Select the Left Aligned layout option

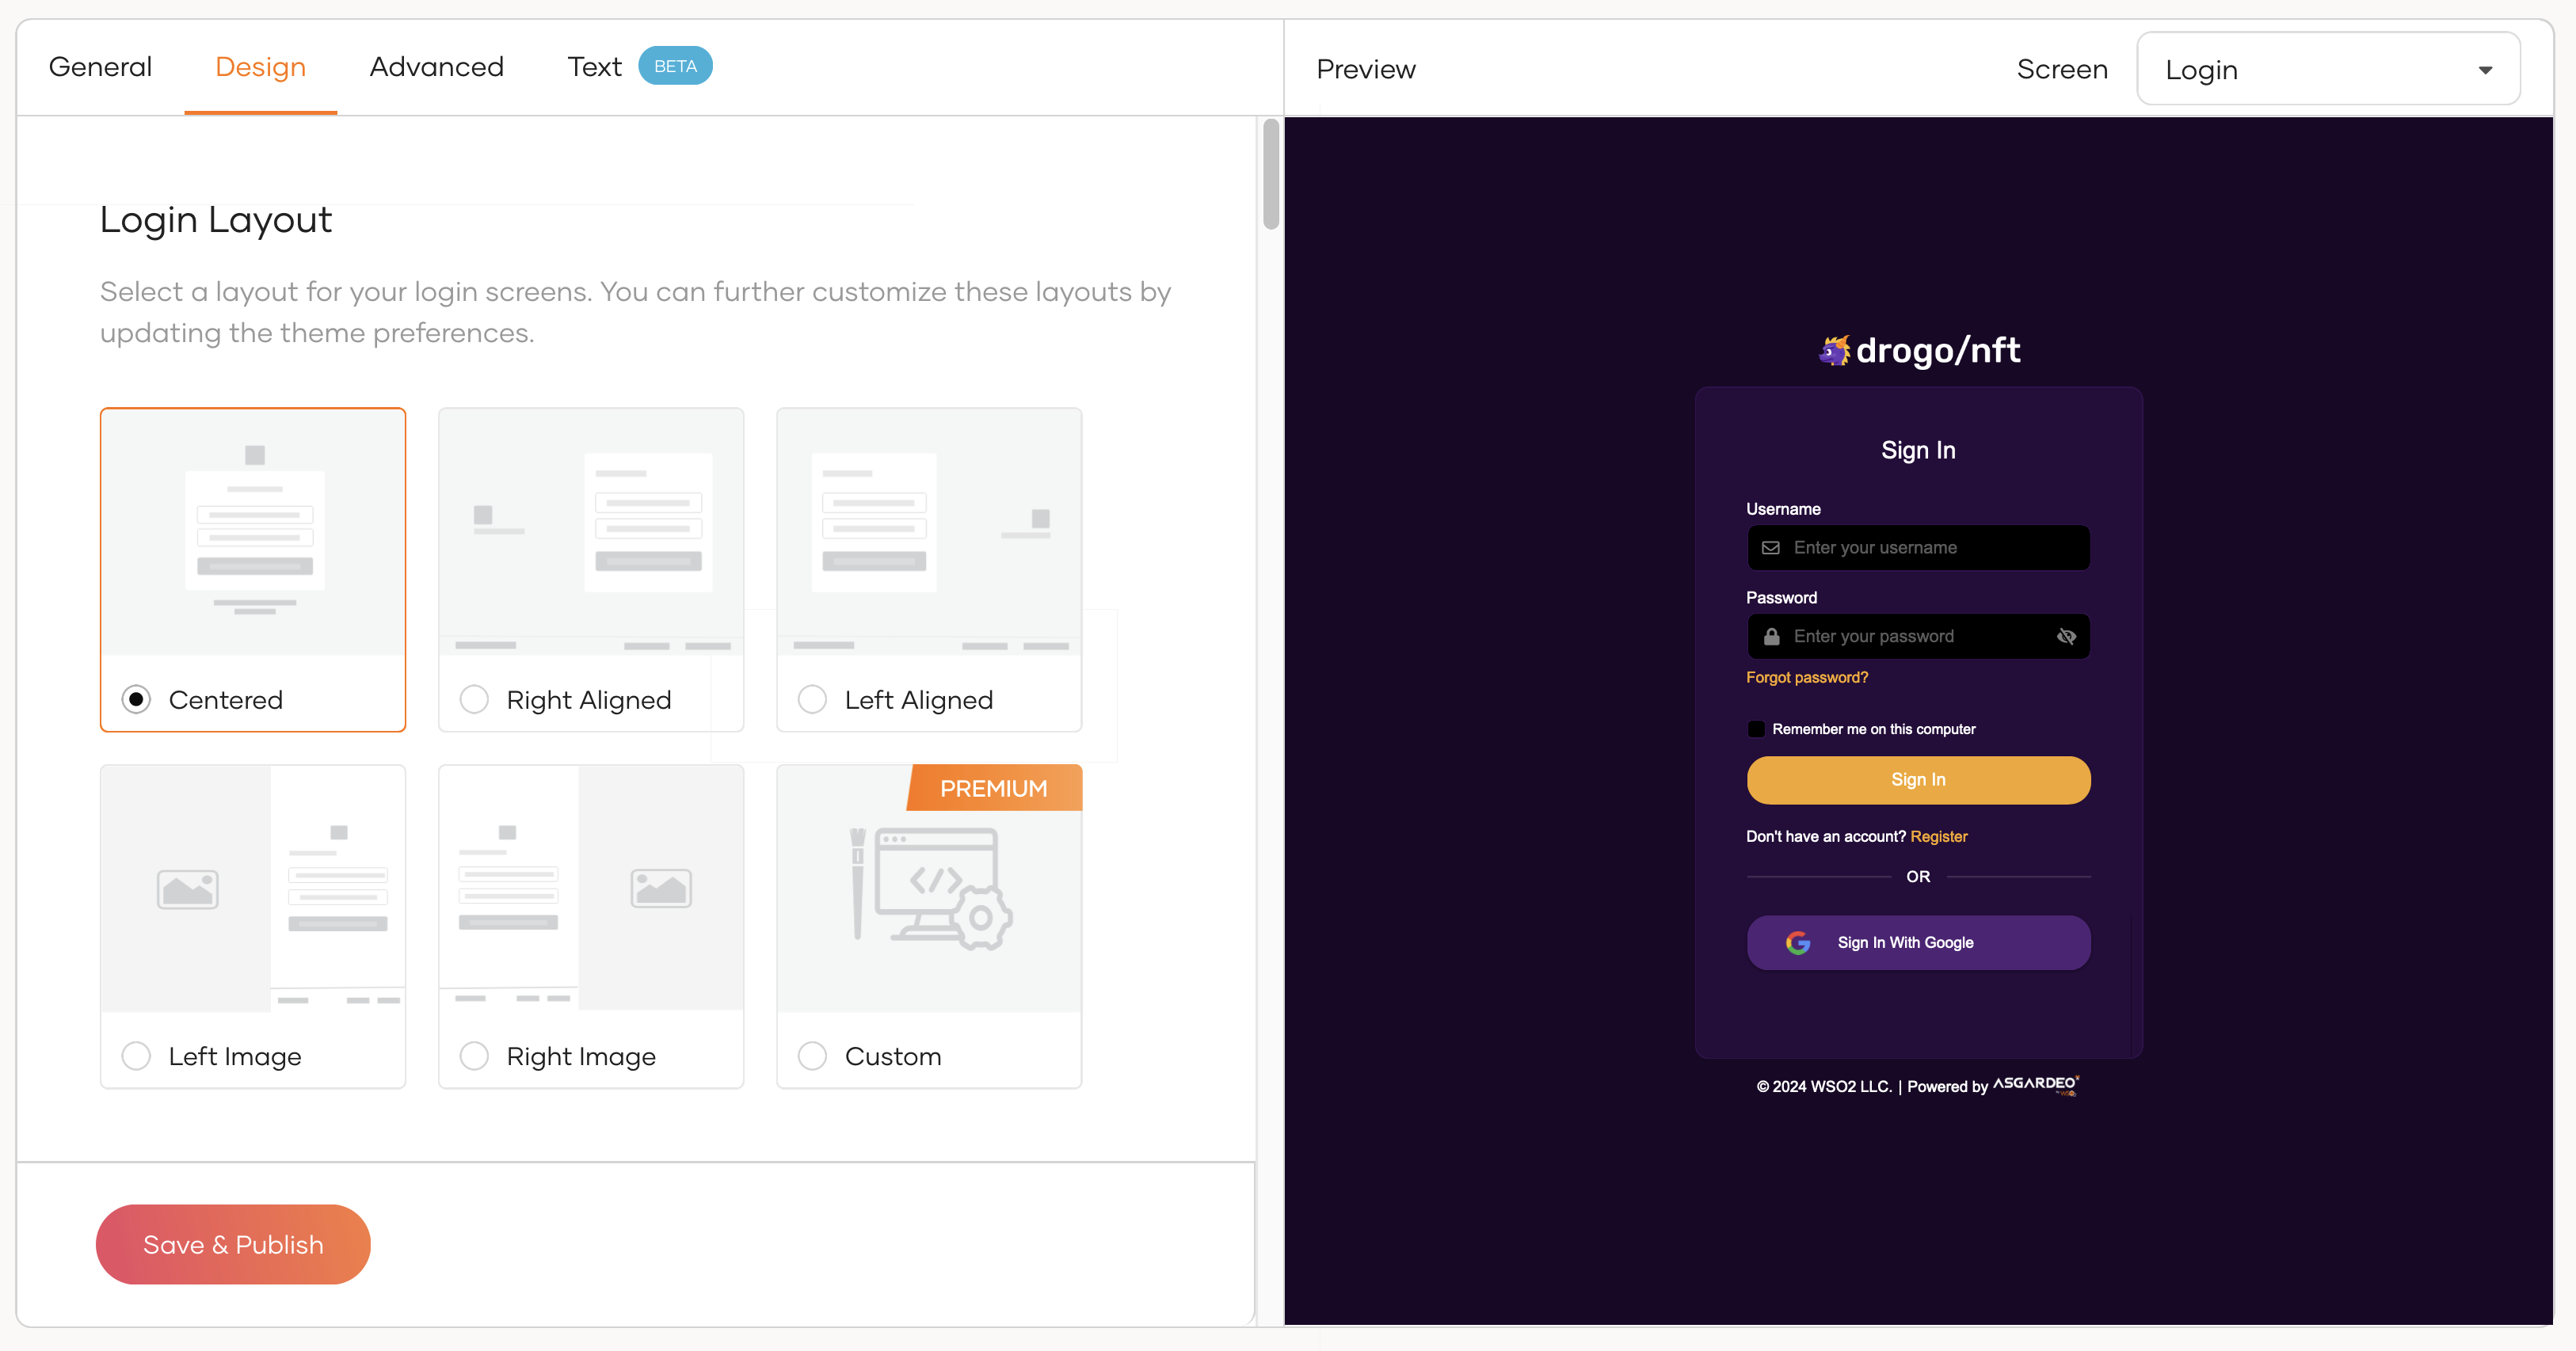(x=812, y=699)
